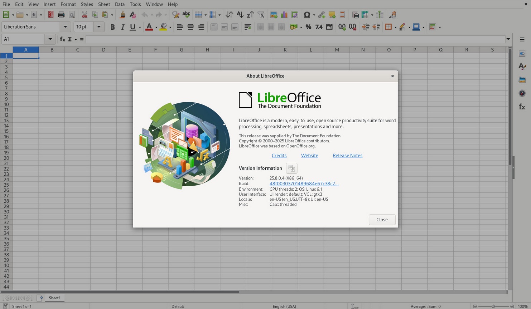
Task: Open the Credits link
Action: point(279,156)
